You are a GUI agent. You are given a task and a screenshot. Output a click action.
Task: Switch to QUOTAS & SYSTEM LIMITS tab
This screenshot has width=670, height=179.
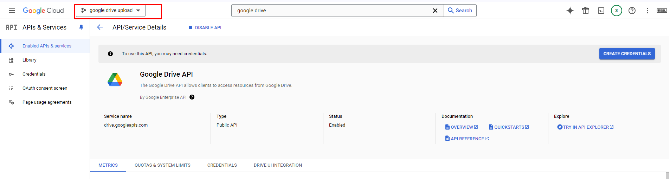click(x=162, y=165)
